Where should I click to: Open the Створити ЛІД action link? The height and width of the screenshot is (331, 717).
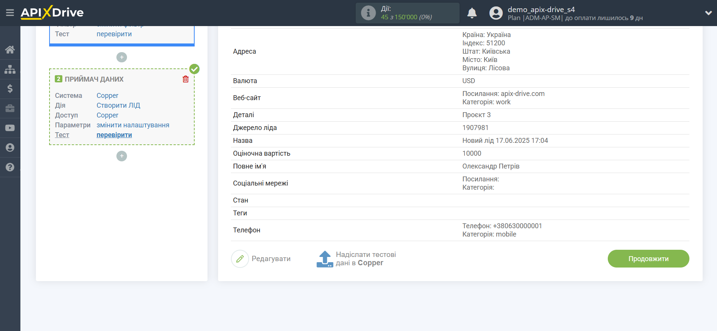click(118, 105)
